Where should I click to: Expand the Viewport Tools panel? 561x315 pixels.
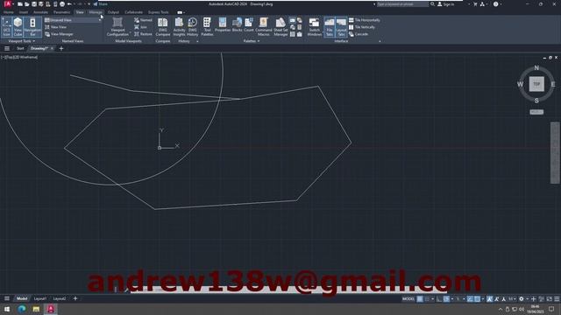[x=21, y=41]
